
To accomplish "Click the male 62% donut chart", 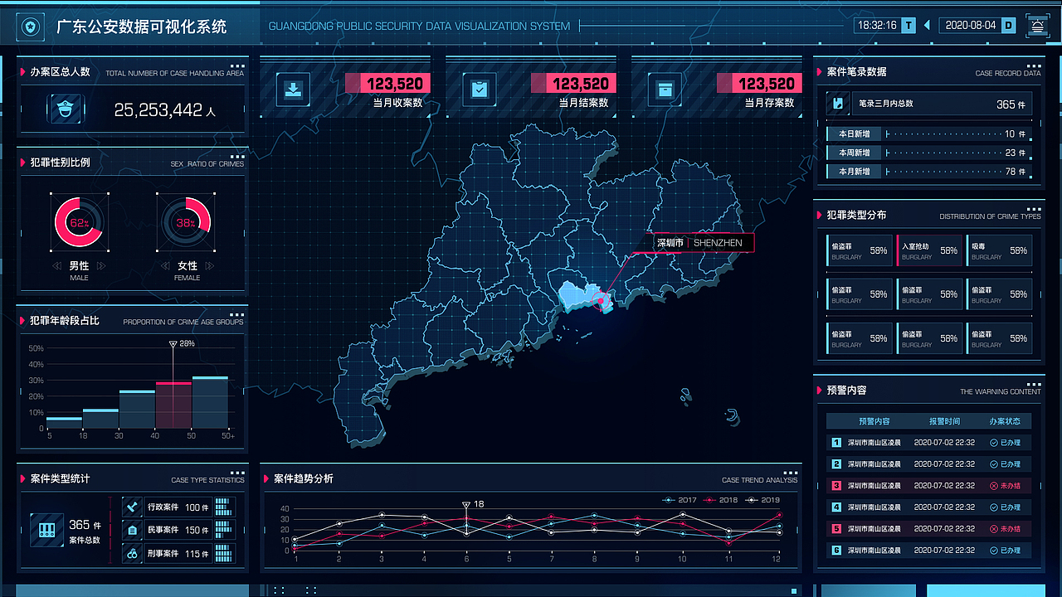I will tap(79, 223).
